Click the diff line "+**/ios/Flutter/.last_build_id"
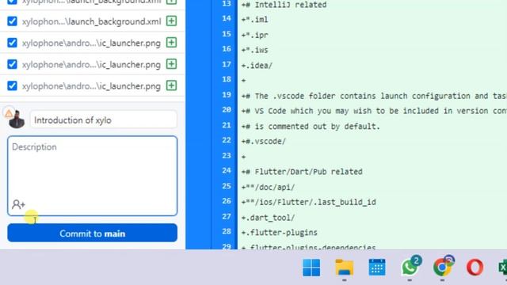 click(x=309, y=203)
